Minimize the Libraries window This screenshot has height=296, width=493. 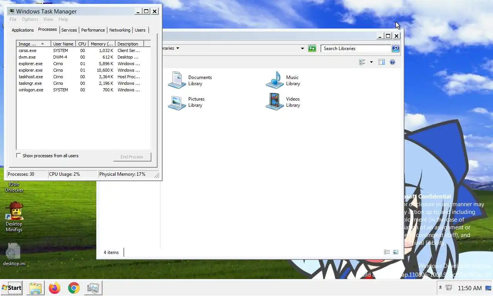(380, 36)
